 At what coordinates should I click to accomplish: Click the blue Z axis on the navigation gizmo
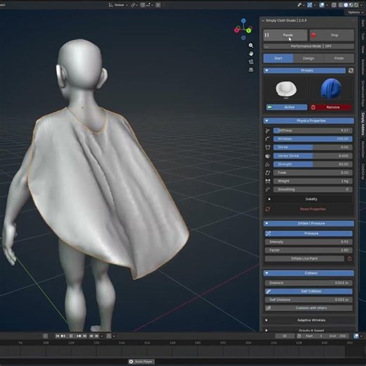[244, 21]
